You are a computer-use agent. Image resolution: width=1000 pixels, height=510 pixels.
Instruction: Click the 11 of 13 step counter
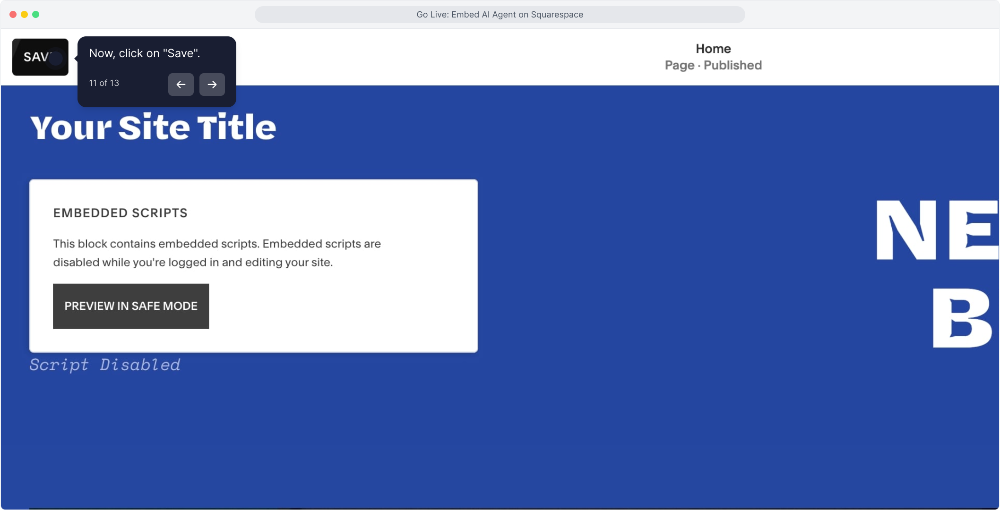(x=104, y=83)
